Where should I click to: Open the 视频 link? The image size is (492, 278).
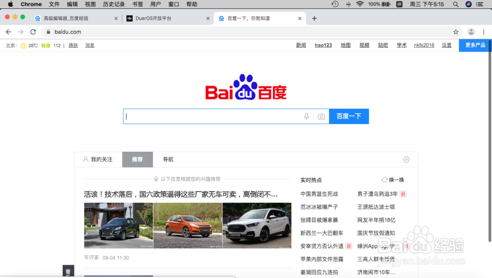[x=364, y=45]
